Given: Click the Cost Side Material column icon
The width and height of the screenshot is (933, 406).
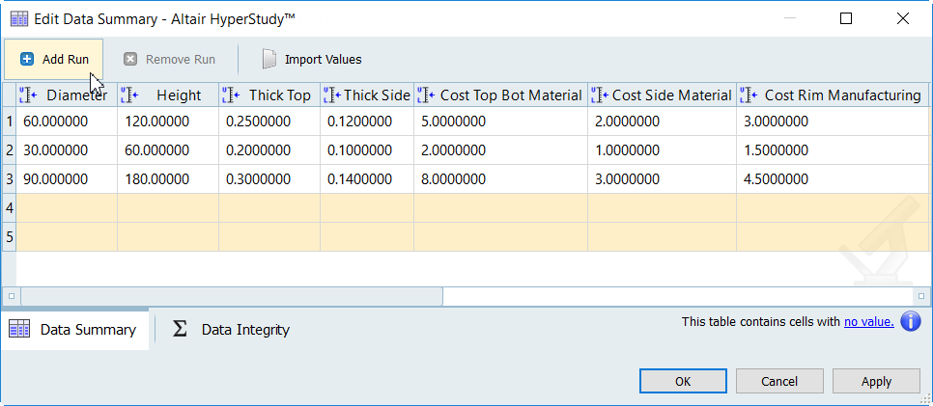Looking at the screenshot, I should coord(599,95).
